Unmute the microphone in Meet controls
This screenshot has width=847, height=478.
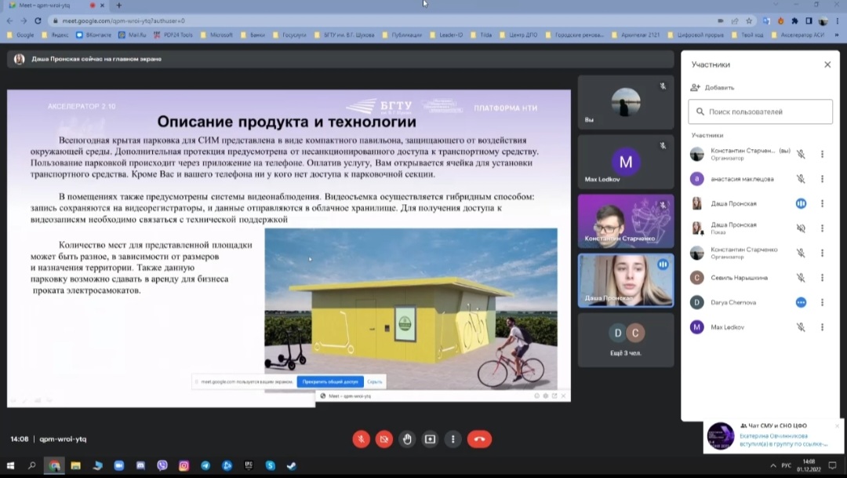coord(362,439)
